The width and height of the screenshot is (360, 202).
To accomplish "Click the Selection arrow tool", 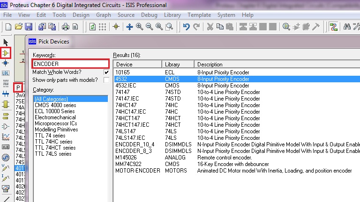I will click(6, 43).
